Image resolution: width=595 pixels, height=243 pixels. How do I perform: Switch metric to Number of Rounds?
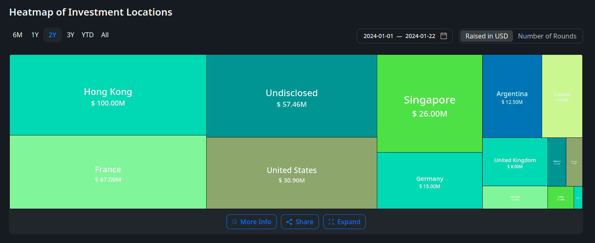pyautogui.click(x=547, y=36)
